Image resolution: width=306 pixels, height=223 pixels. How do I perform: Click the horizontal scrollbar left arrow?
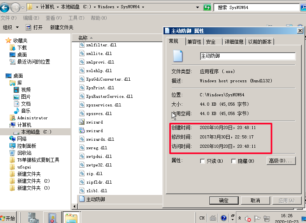coord(74,206)
